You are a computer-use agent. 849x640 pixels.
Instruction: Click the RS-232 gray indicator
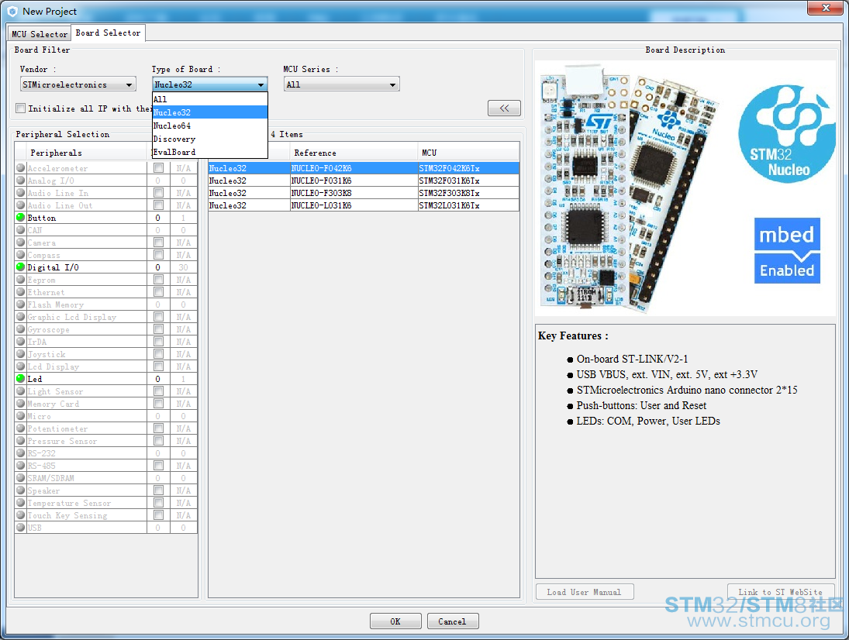(21, 452)
